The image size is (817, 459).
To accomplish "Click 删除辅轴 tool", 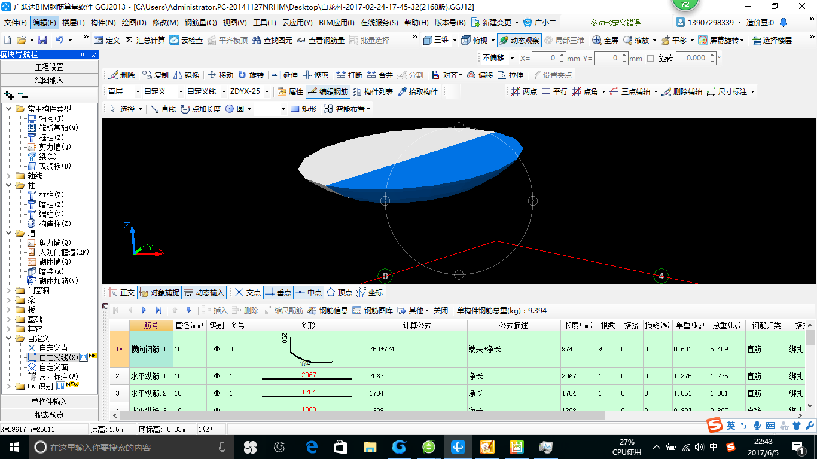I will [x=682, y=91].
